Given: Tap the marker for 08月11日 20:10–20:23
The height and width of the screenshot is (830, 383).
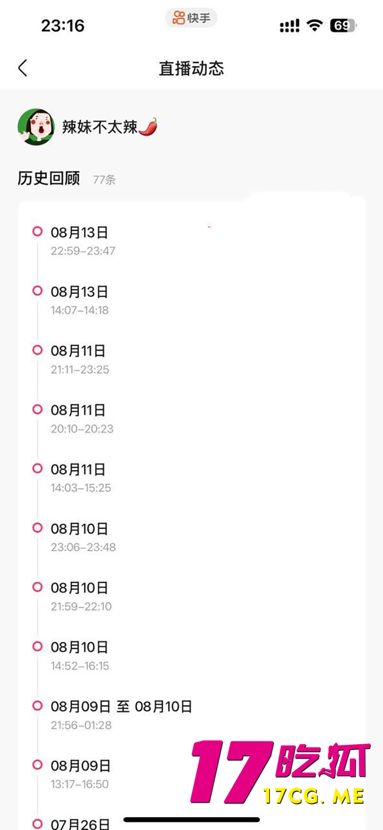Looking at the screenshot, I should tap(37, 409).
